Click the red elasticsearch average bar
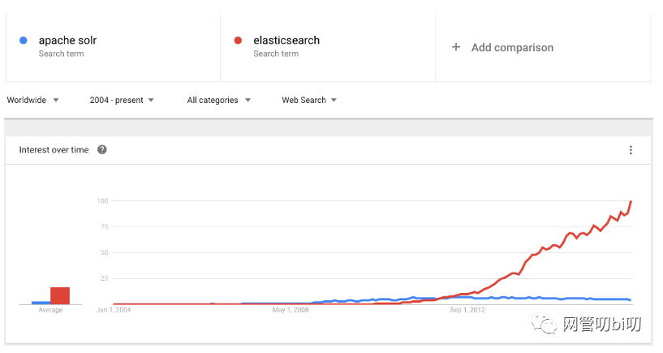This screenshot has width=663, height=353. pos(60,295)
